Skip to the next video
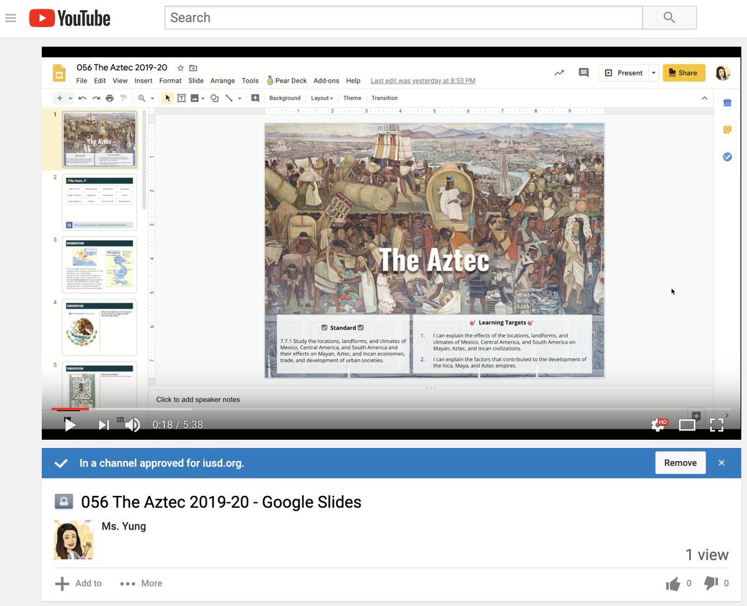The height and width of the screenshot is (606, 747). [104, 425]
